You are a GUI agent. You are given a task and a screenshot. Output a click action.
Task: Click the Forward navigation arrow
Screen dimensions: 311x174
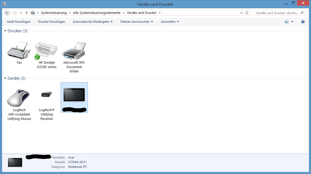[15, 13]
